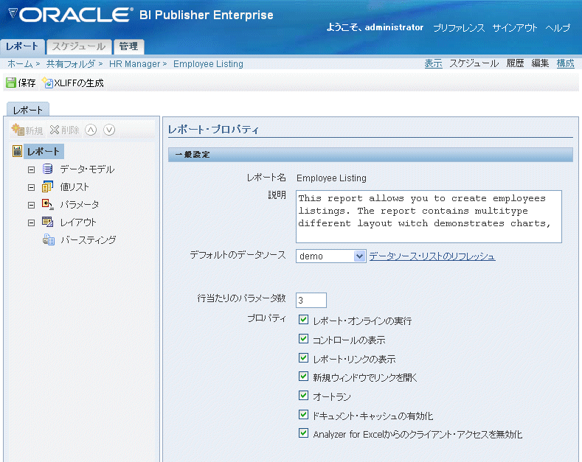This screenshot has width=582, height=462.
Task: Collapse the レイアウト tree node
Action: pos(31,223)
